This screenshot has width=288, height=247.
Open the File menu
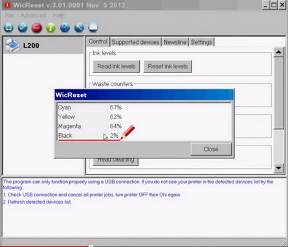tap(9, 16)
